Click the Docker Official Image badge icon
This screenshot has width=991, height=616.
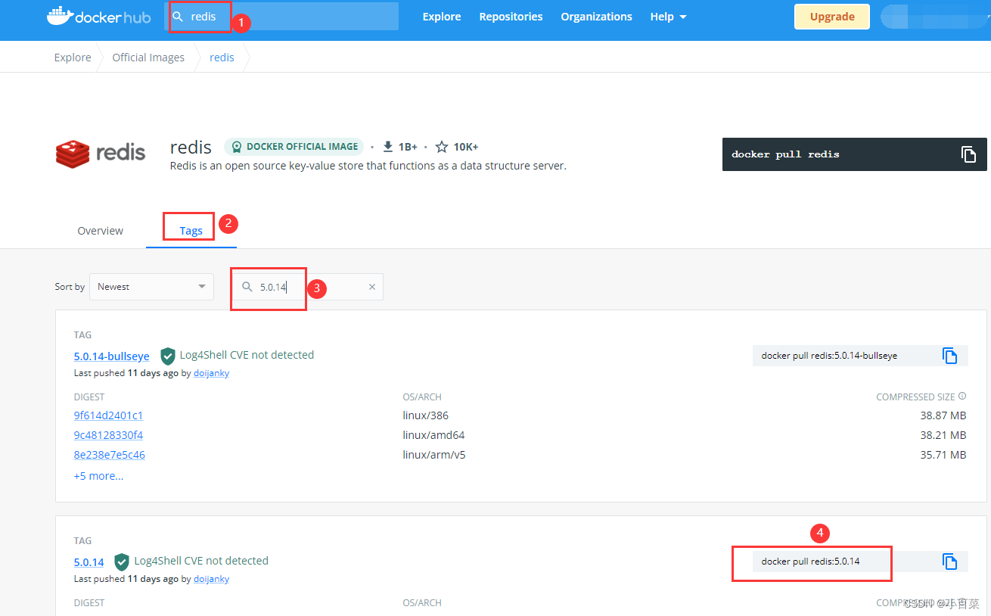[237, 147]
